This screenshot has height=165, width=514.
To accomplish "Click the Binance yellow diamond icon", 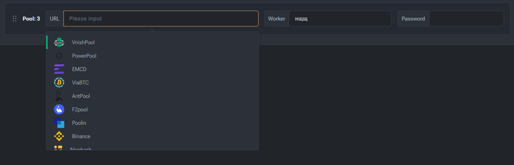I will click(x=59, y=136).
